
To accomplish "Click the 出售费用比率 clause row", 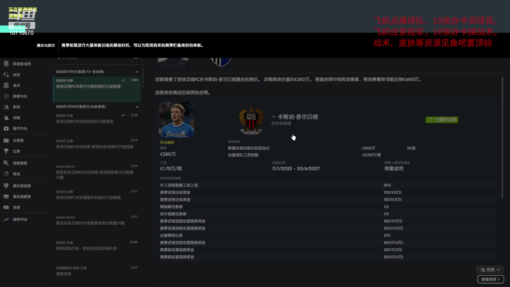I will click(327, 235).
